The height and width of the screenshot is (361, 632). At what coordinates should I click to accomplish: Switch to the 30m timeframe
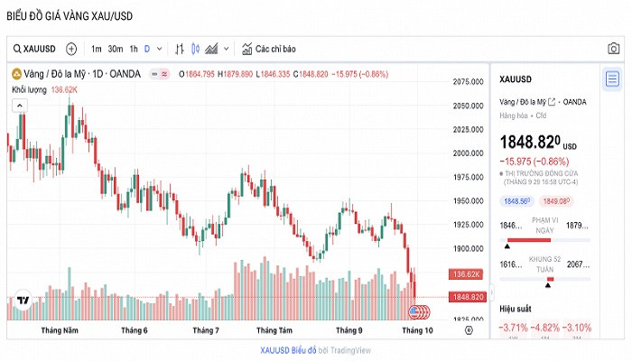[115, 49]
